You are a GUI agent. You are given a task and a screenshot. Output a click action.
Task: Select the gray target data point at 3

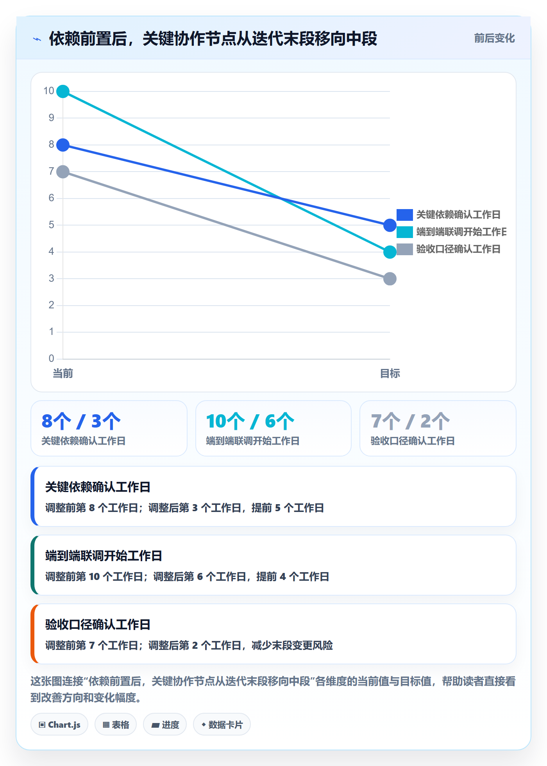point(390,279)
